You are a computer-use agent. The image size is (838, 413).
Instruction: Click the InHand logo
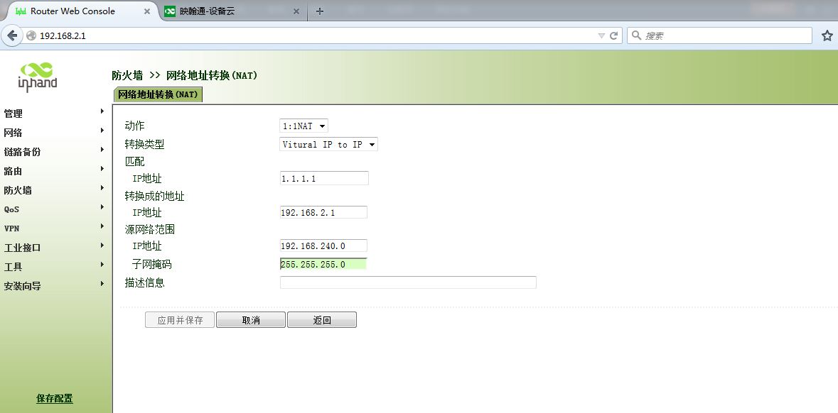tap(38, 75)
